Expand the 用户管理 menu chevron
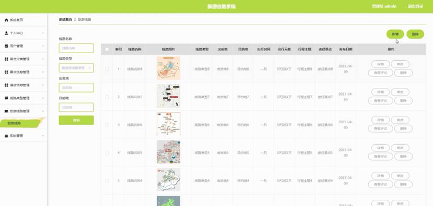 [43, 46]
